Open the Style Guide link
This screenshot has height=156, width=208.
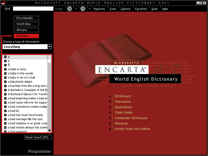(x=123, y=113)
